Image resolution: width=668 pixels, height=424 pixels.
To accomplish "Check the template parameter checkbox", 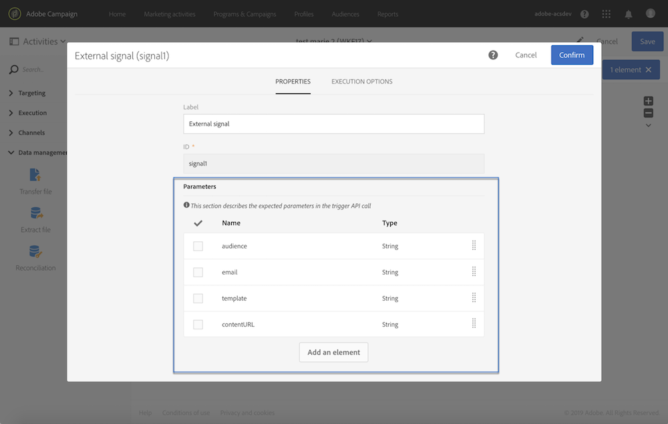I will [x=198, y=299].
